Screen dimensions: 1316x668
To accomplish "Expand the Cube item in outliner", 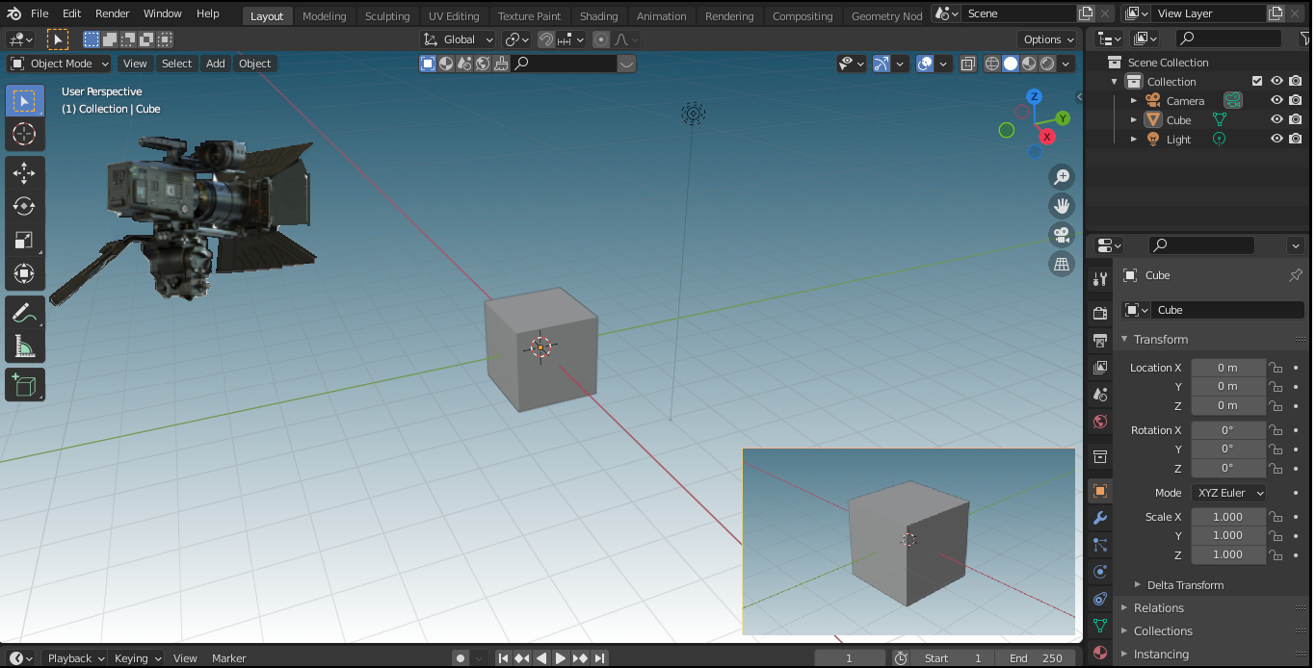I will point(1134,119).
